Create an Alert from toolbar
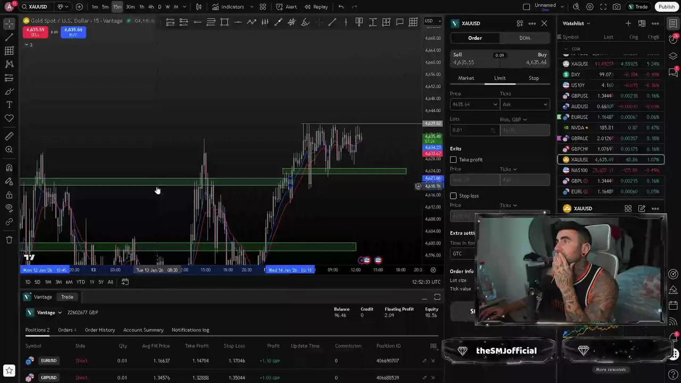The height and width of the screenshot is (383, 681). pyautogui.click(x=286, y=7)
